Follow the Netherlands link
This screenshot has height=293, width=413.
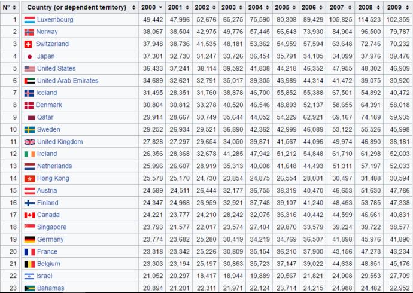coord(54,166)
